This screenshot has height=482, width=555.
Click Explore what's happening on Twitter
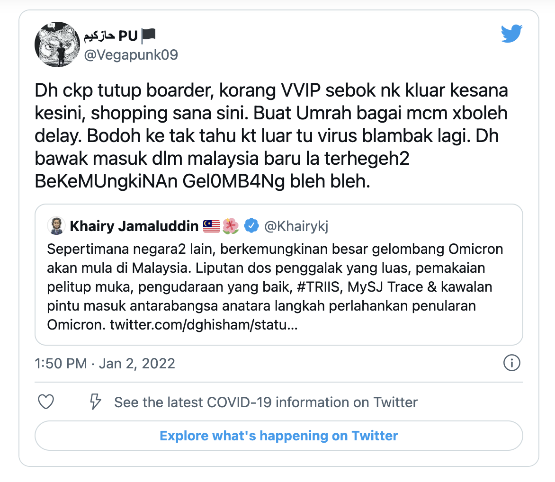[x=279, y=436]
